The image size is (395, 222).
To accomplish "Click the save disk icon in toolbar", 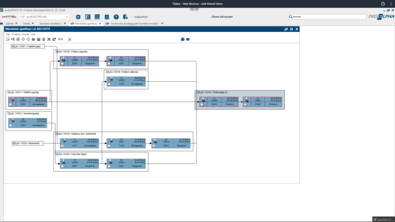I will (x=38, y=39).
